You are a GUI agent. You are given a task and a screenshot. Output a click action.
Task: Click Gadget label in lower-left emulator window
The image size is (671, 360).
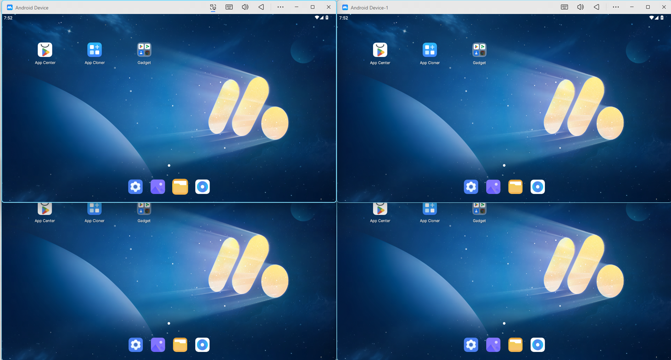(144, 221)
